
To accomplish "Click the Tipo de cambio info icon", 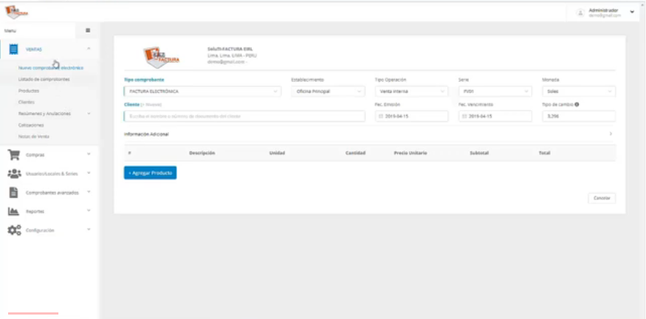I will pyautogui.click(x=577, y=105).
